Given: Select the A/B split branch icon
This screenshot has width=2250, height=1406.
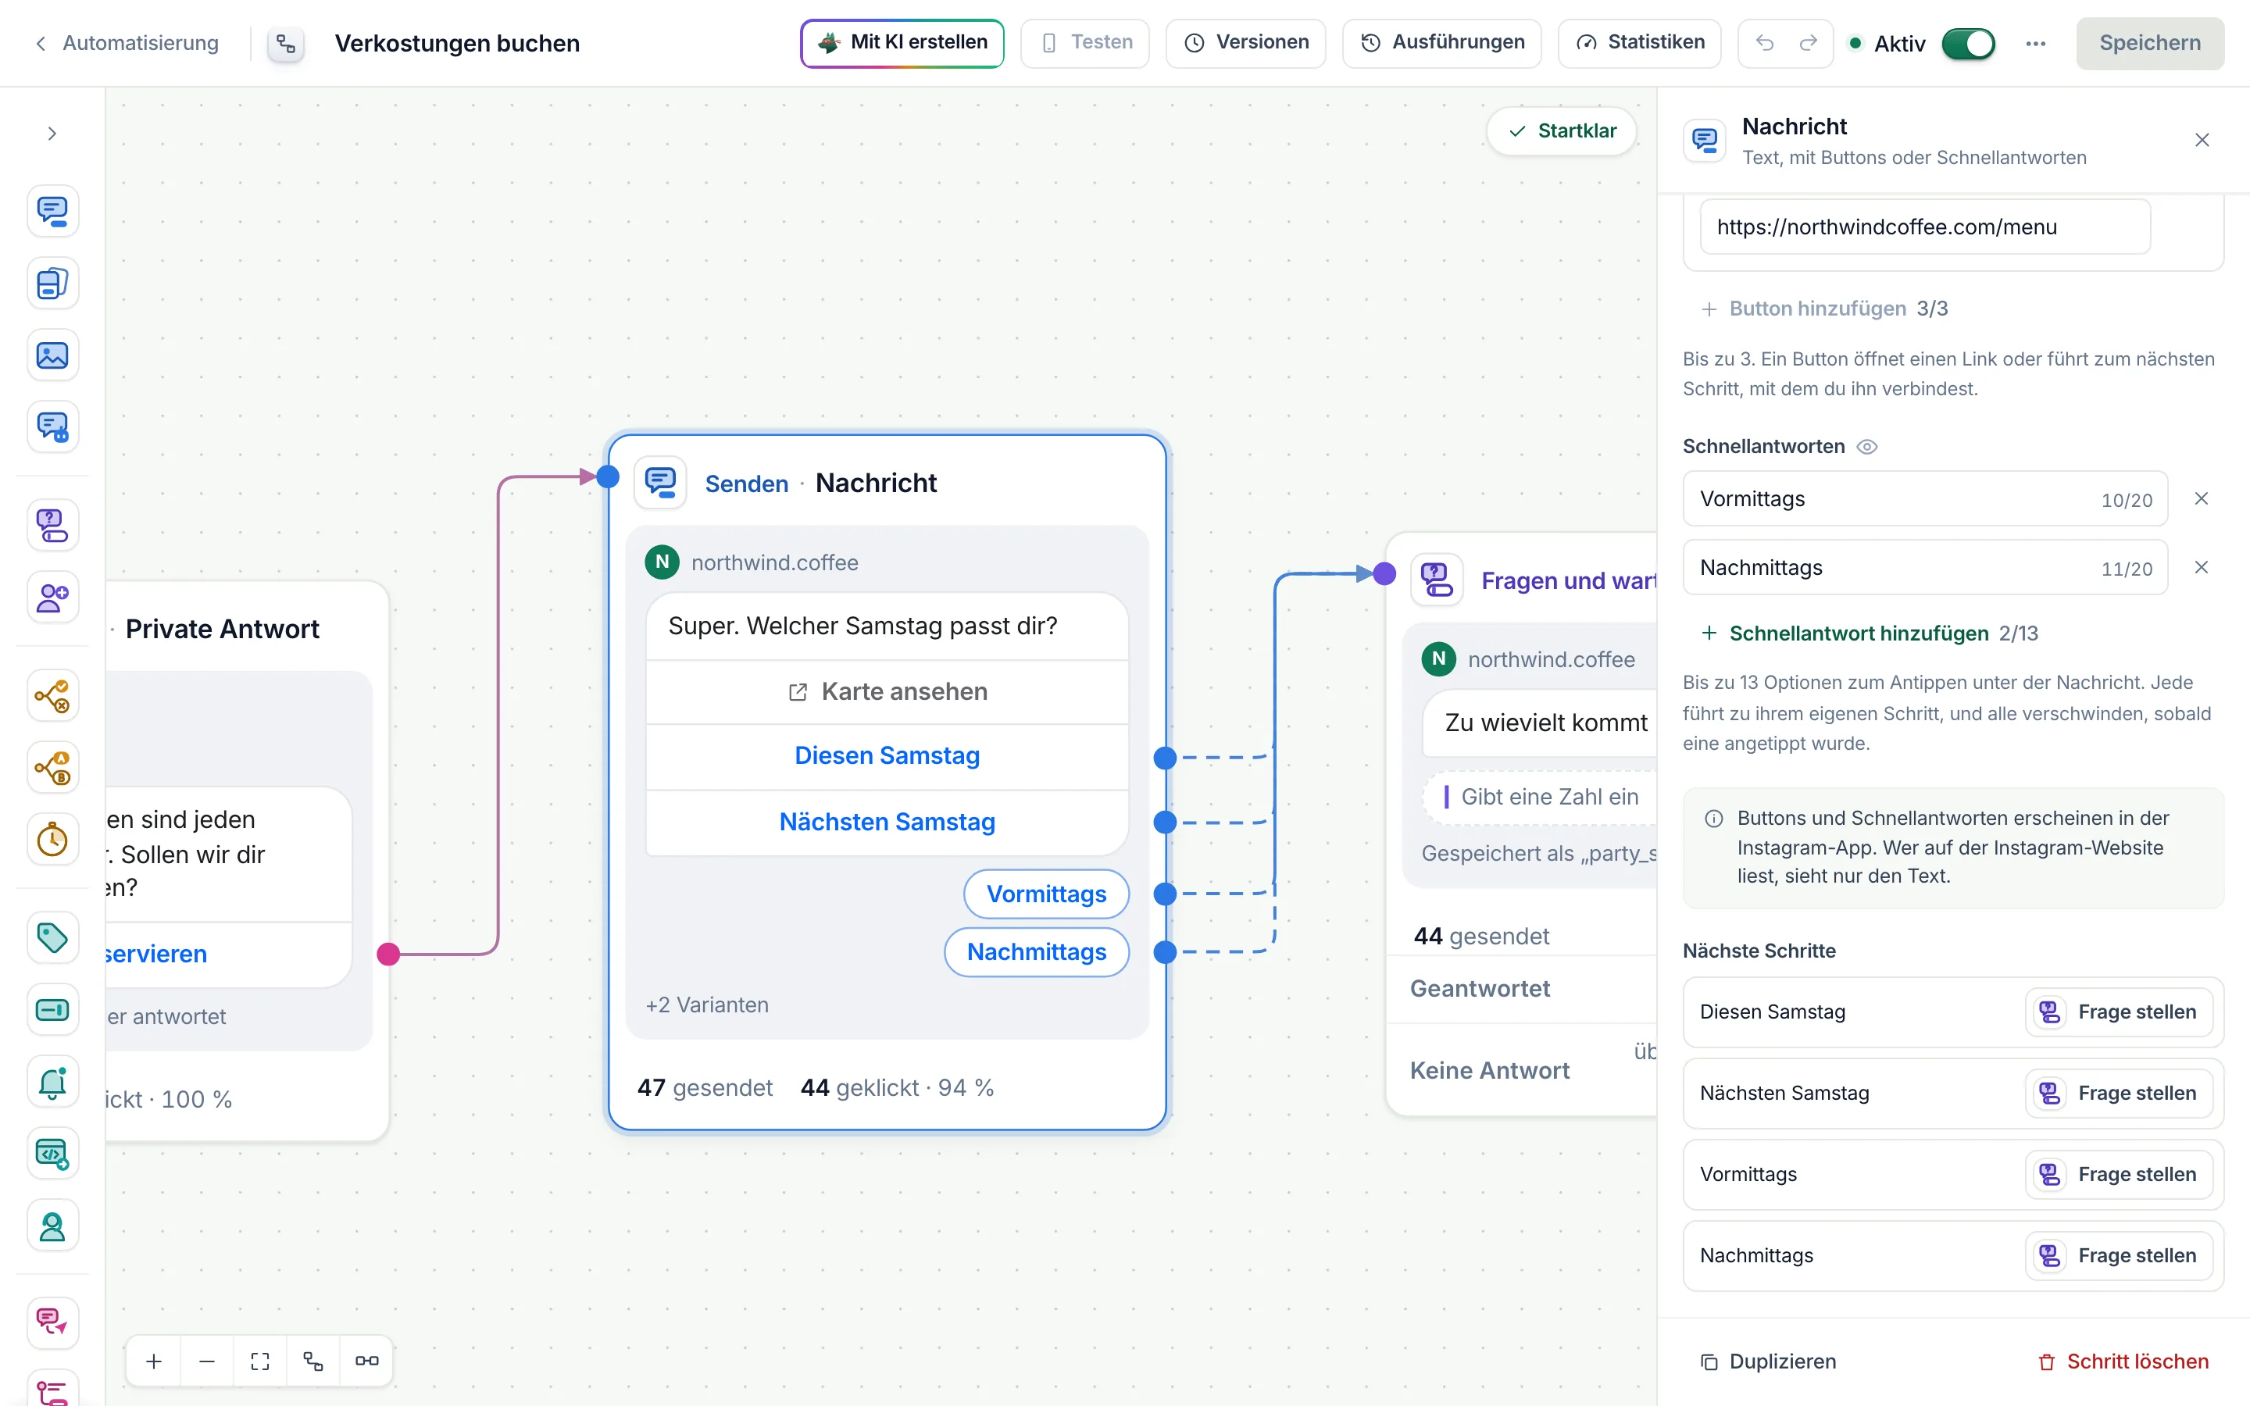Looking at the screenshot, I should coord(52,768).
